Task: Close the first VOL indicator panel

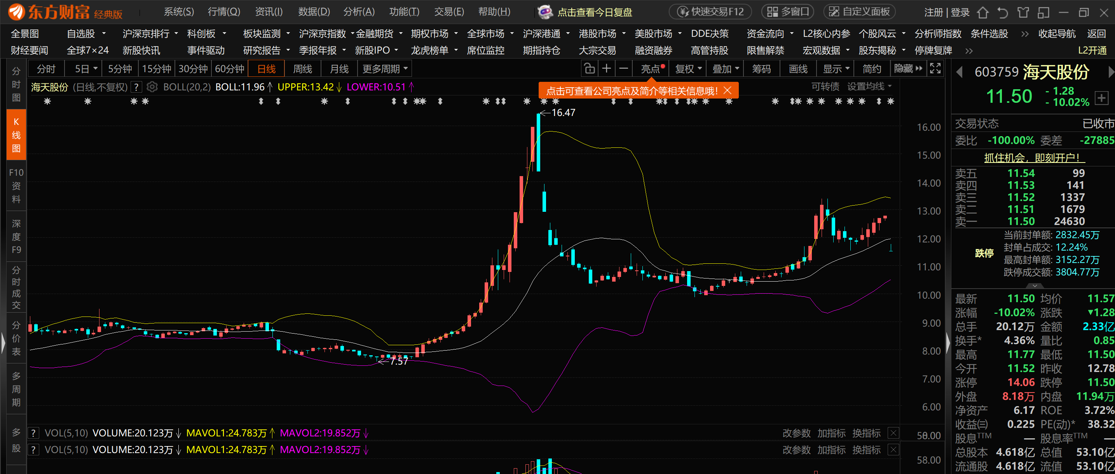Action: tap(893, 433)
